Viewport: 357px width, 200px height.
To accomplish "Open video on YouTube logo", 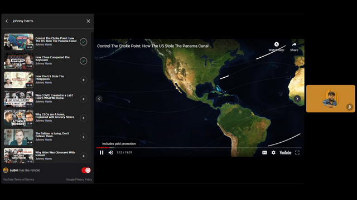I will pyautogui.click(x=285, y=153).
